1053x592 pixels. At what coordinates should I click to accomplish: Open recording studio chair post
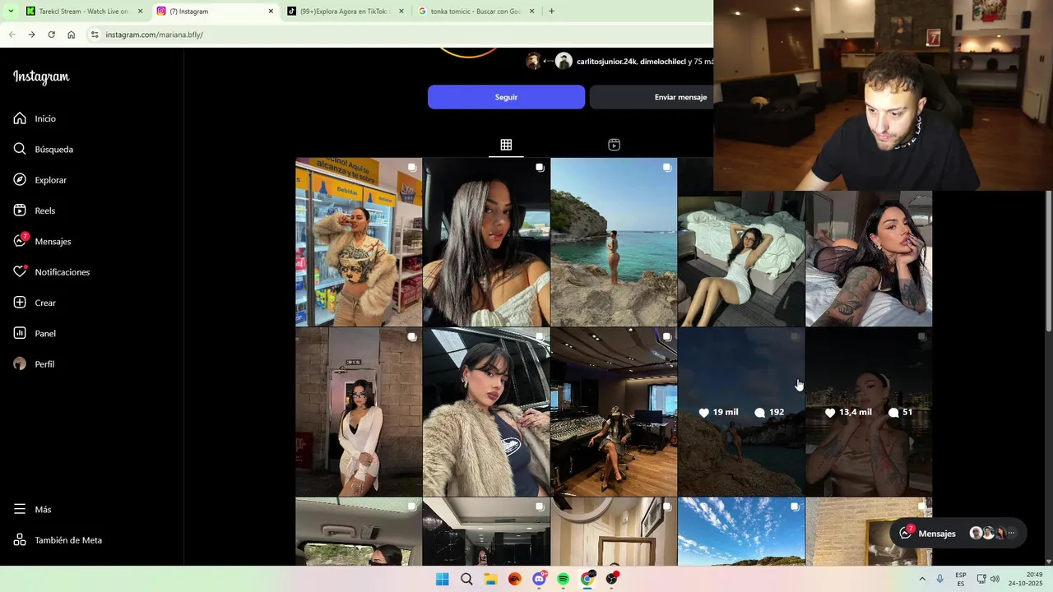[x=614, y=412]
